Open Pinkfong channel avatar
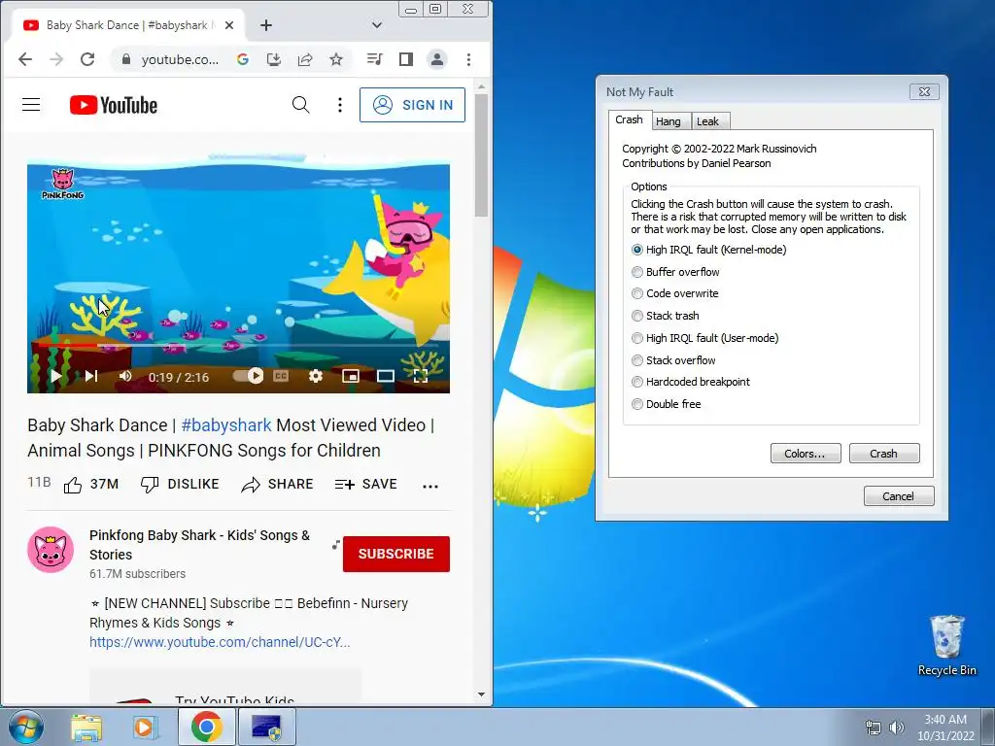Screen dimensions: 995x746 pos(51,550)
